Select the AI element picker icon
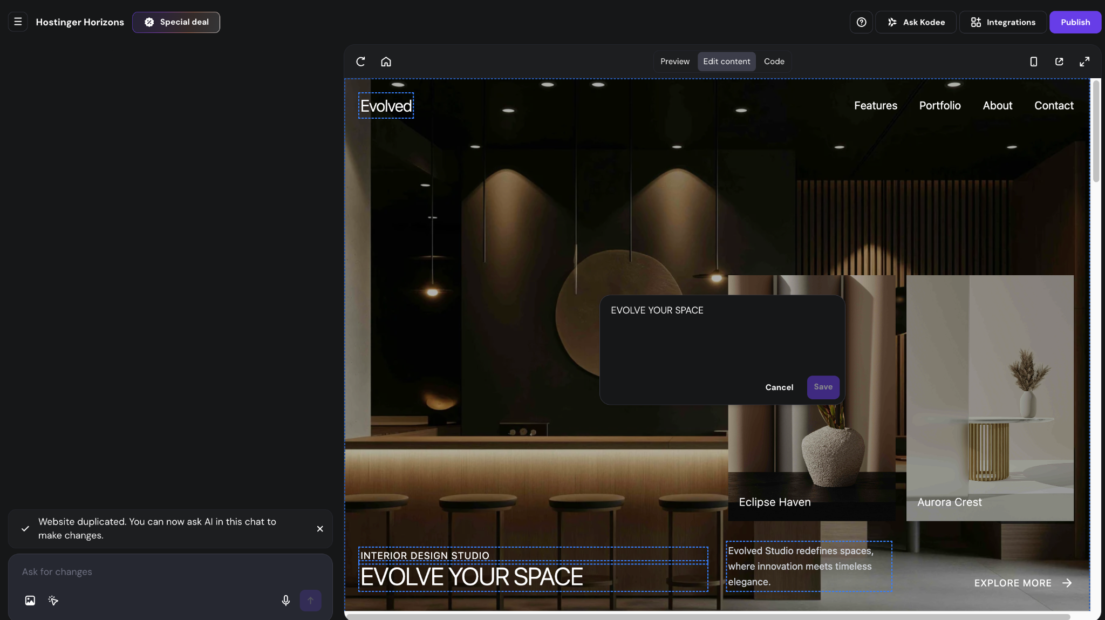1105x620 pixels. coord(53,600)
